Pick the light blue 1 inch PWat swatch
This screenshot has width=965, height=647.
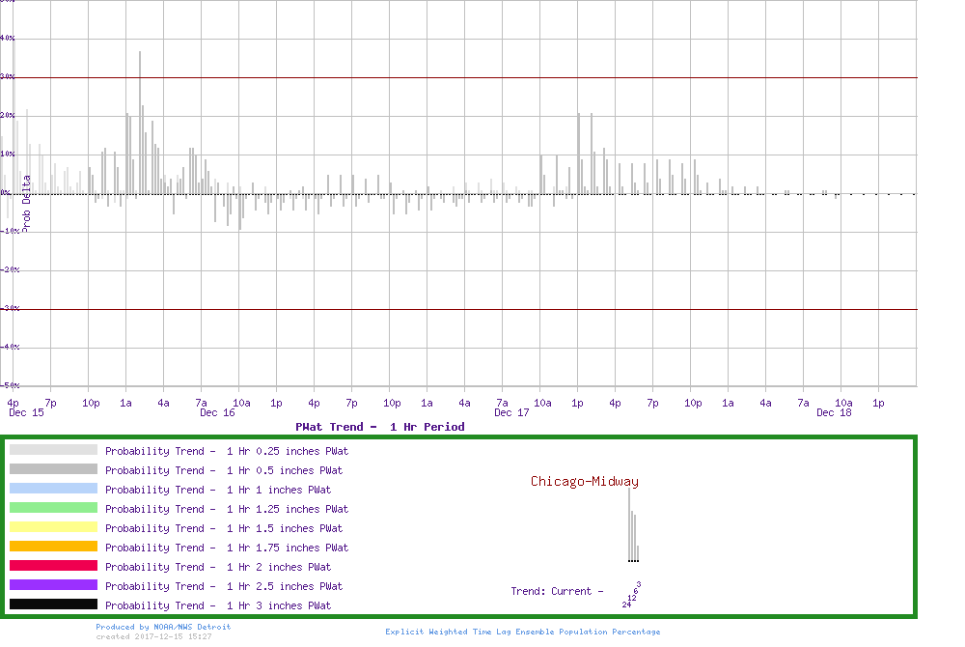coord(53,489)
